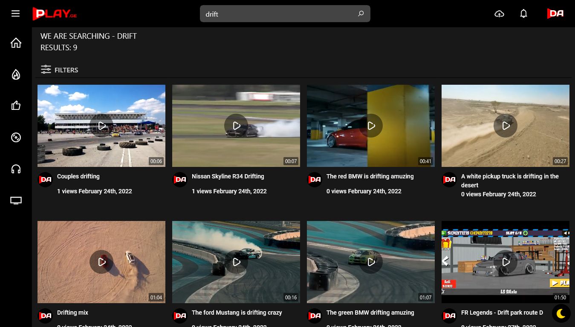
Task: Open notifications bell
Action: (x=524, y=14)
